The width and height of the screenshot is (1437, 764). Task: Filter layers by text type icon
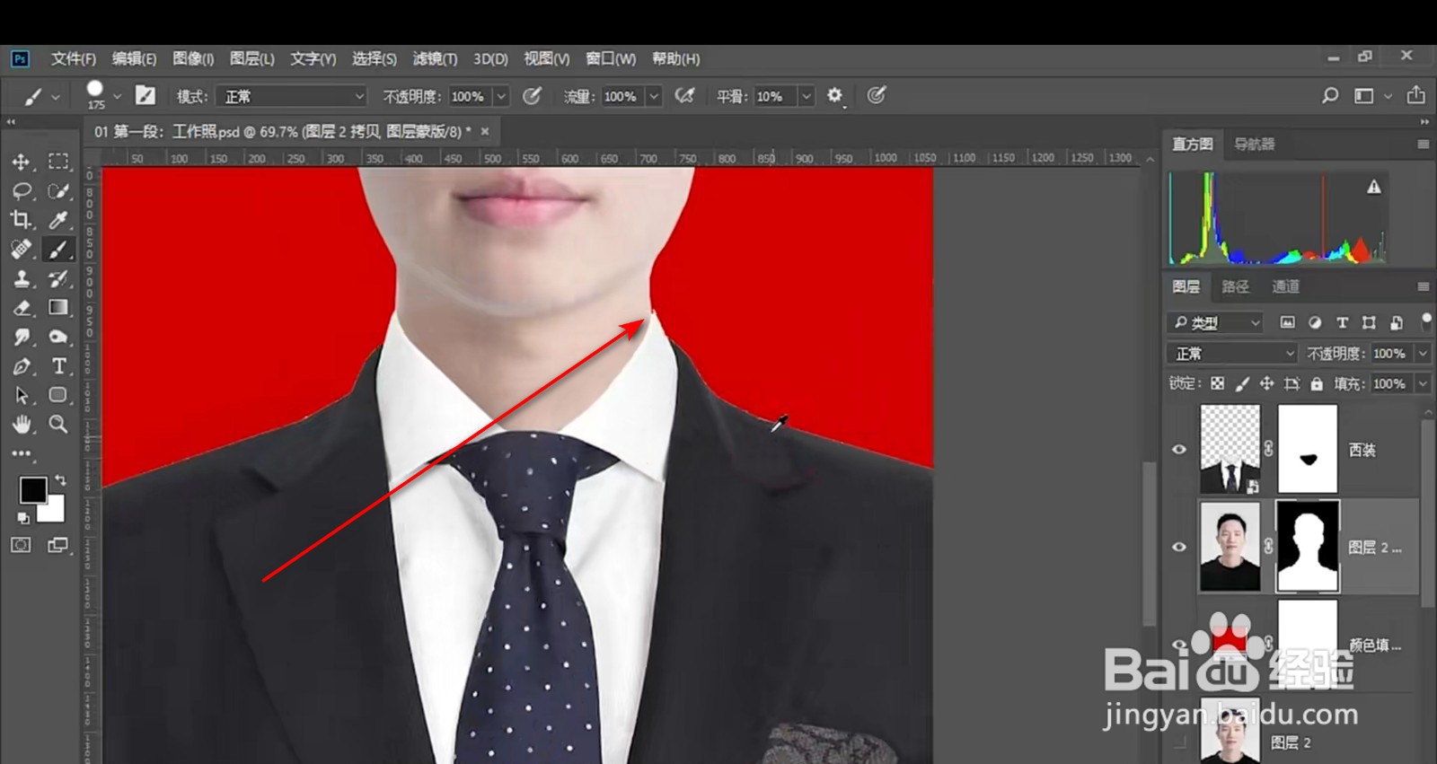1342,322
